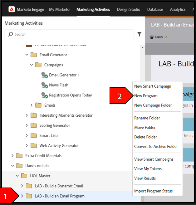This screenshot has width=196, height=205.
Task: Select the Scoring Generator folder label
Action: tap(55, 125)
